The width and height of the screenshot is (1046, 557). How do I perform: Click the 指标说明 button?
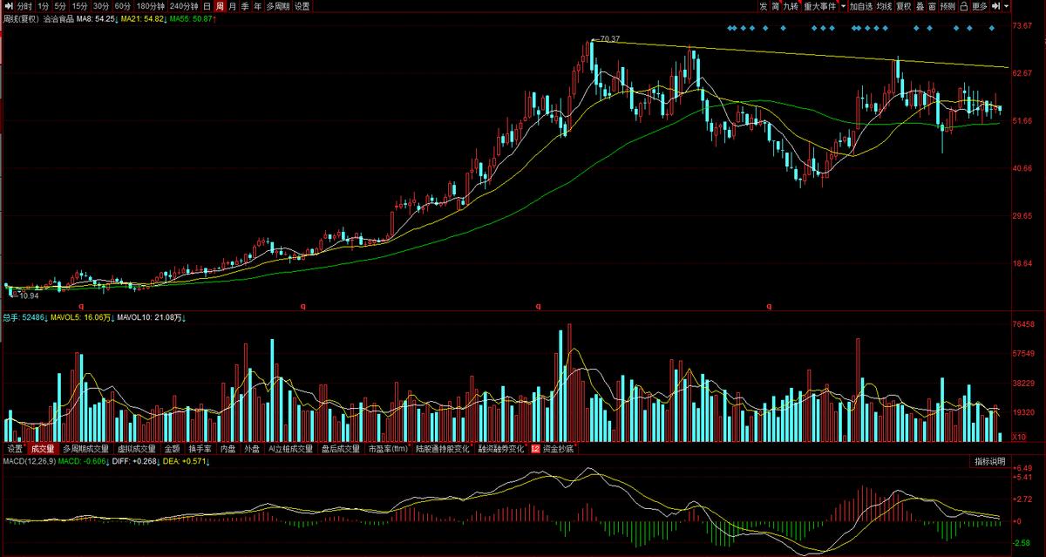[989, 461]
